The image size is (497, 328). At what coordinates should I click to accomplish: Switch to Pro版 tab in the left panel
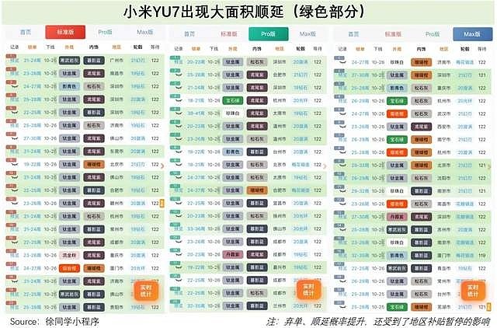(105, 33)
